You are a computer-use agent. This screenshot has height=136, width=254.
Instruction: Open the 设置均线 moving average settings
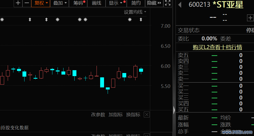tap(135, 12)
